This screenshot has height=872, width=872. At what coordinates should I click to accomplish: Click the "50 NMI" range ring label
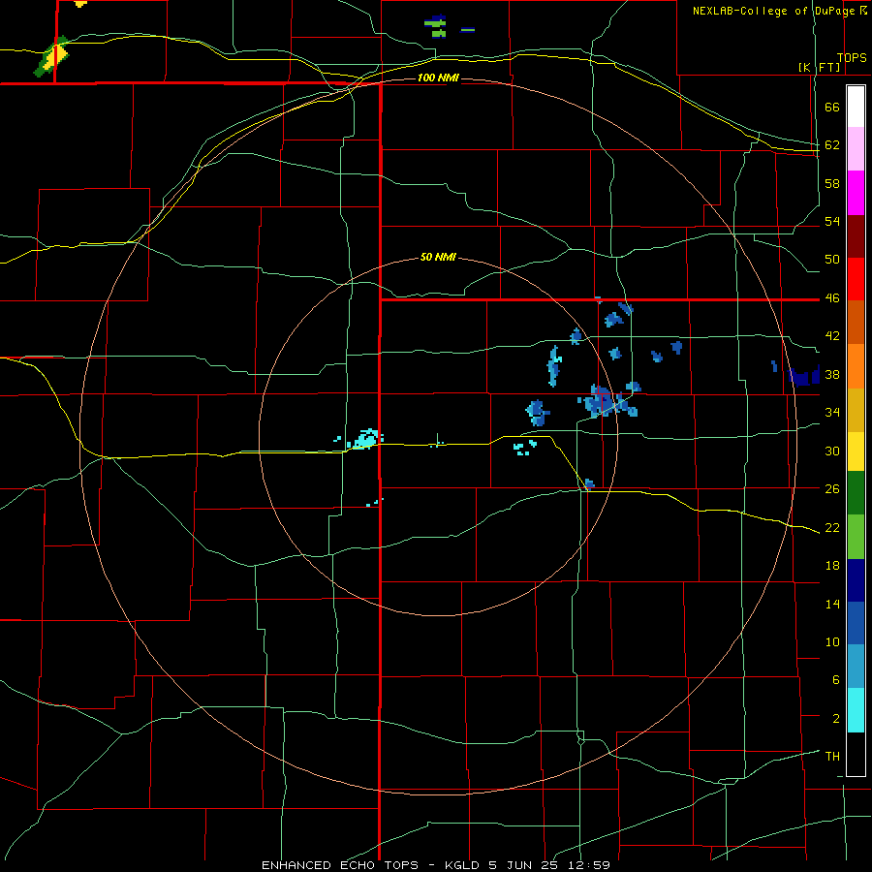(438, 257)
